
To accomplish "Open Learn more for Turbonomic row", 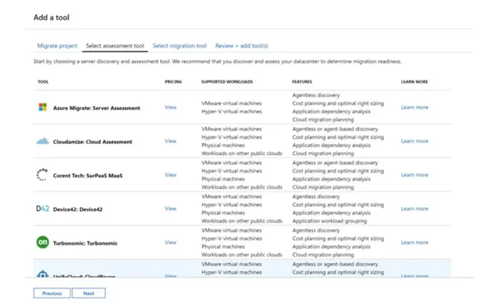I will (414, 242).
